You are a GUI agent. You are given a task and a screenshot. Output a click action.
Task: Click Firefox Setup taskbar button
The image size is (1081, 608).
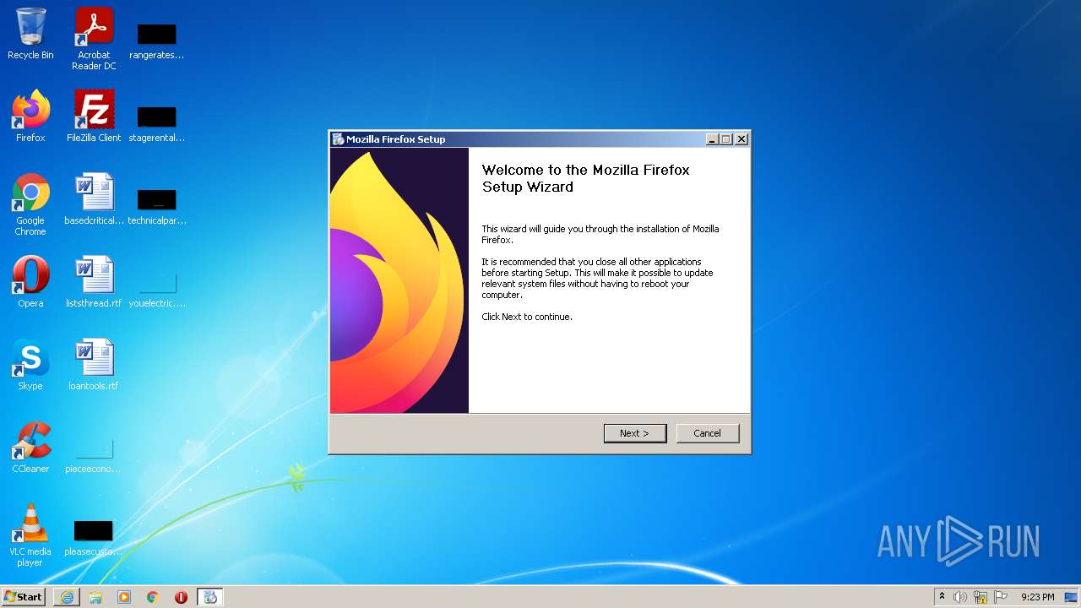click(210, 597)
